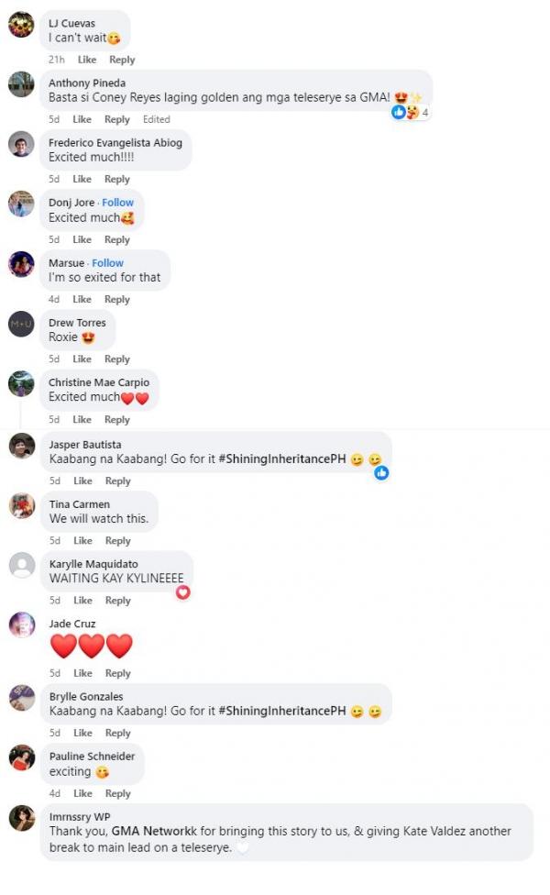Image resolution: width=550 pixels, height=895 pixels.
Task: Open the #ShiningInheritancePH hashtag in Jasper Bautista's comment
Action: 282,459
